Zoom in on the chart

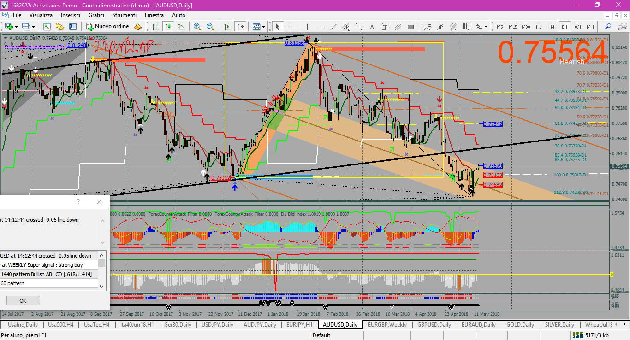click(x=197, y=27)
